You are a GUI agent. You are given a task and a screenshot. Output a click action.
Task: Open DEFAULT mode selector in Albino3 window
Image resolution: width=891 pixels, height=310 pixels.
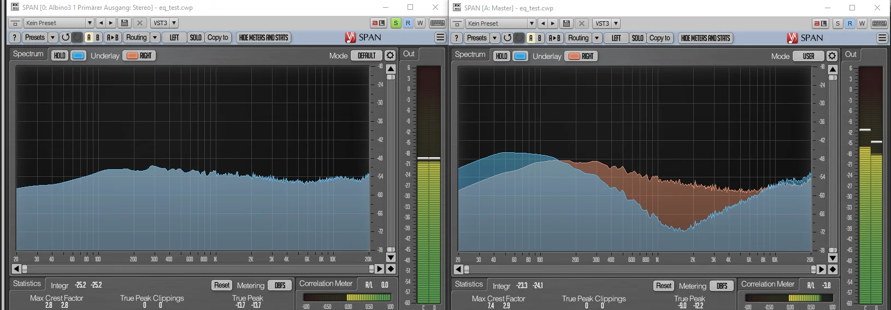[367, 56]
